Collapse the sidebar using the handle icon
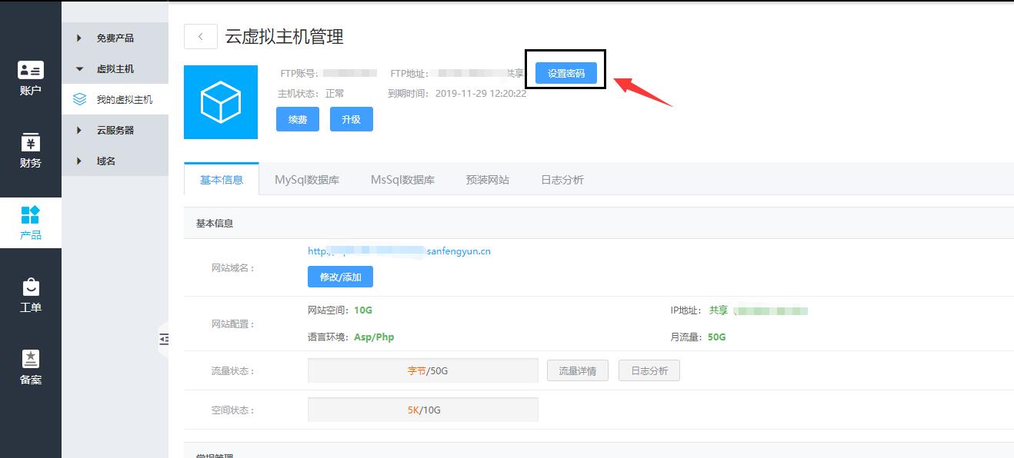 [x=163, y=339]
